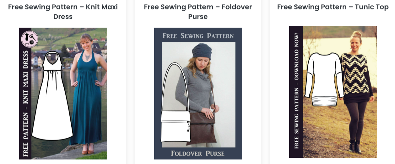395x164 pixels.
Task: Click the 'Foldover Purse' caption on the purse image
Action: [x=198, y=153]
